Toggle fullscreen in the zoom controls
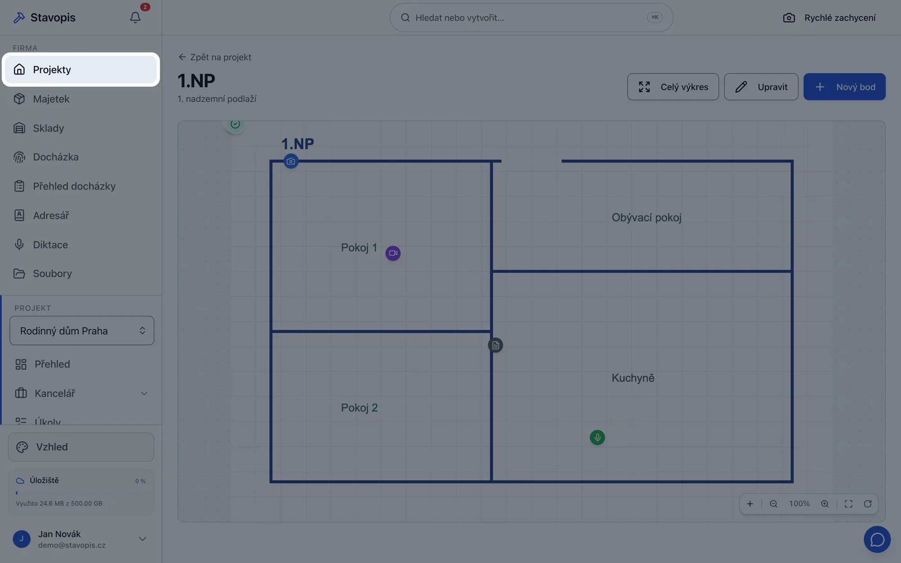This screenshot has height=563, width=901. [x=848, y=504]
